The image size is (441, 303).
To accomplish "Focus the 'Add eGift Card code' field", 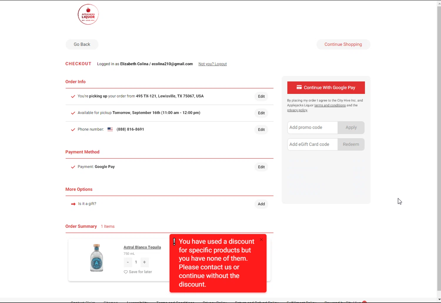I will click(x=313, y=144).
